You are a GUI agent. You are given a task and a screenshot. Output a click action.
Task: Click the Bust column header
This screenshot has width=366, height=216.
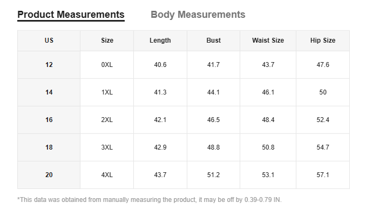point(213,40)
